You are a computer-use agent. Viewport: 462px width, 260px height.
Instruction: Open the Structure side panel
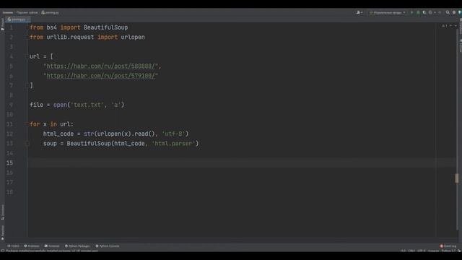click(3, 212)
